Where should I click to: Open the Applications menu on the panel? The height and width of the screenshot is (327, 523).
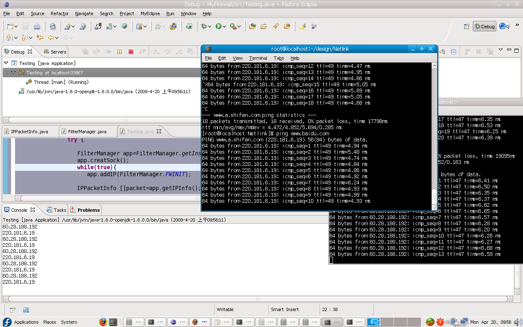(x=26, y=322)
